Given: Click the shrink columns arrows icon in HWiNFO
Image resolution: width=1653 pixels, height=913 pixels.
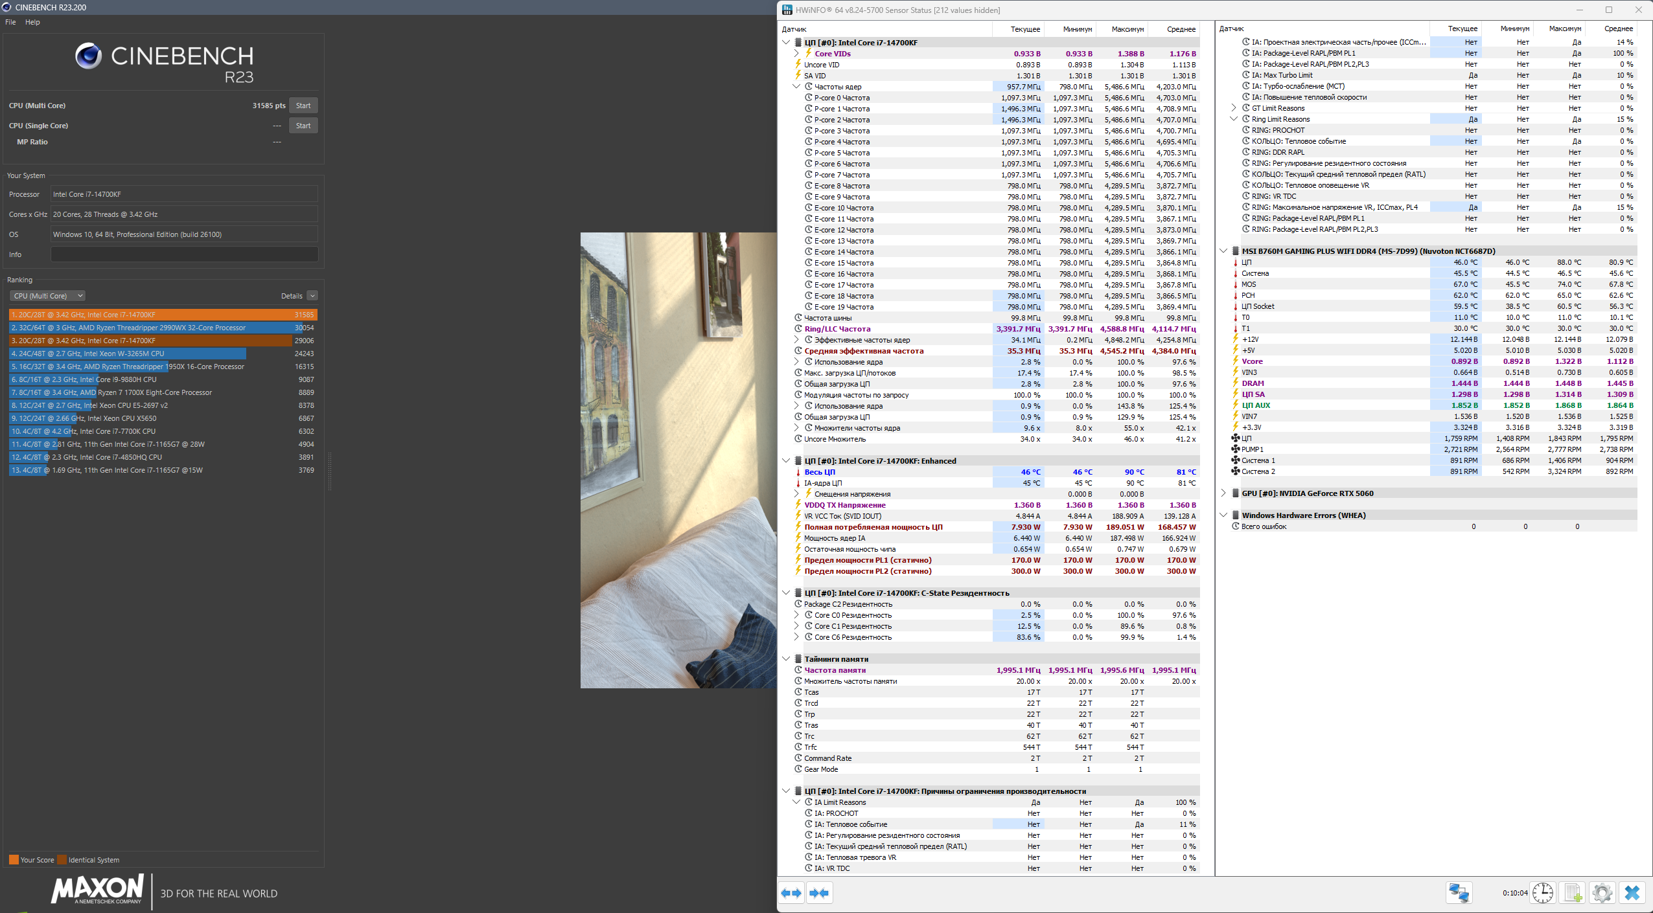Looking at the screenshot, I should (819, 893).
